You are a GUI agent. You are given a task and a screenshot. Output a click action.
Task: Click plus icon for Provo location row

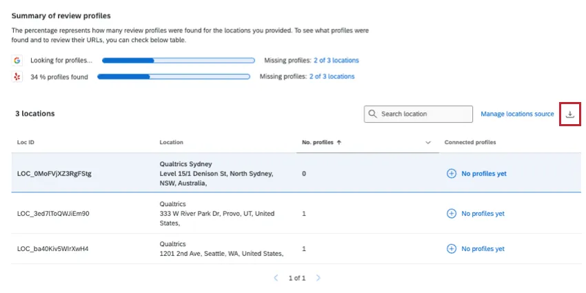tap(452, 214)
